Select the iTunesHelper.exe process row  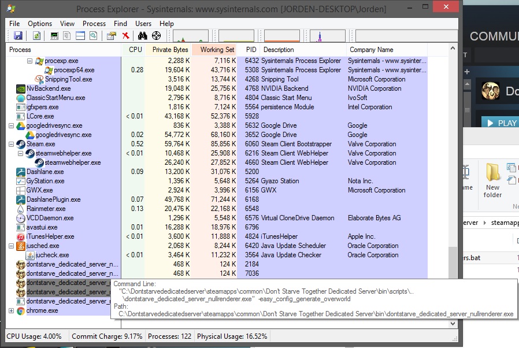50,236
